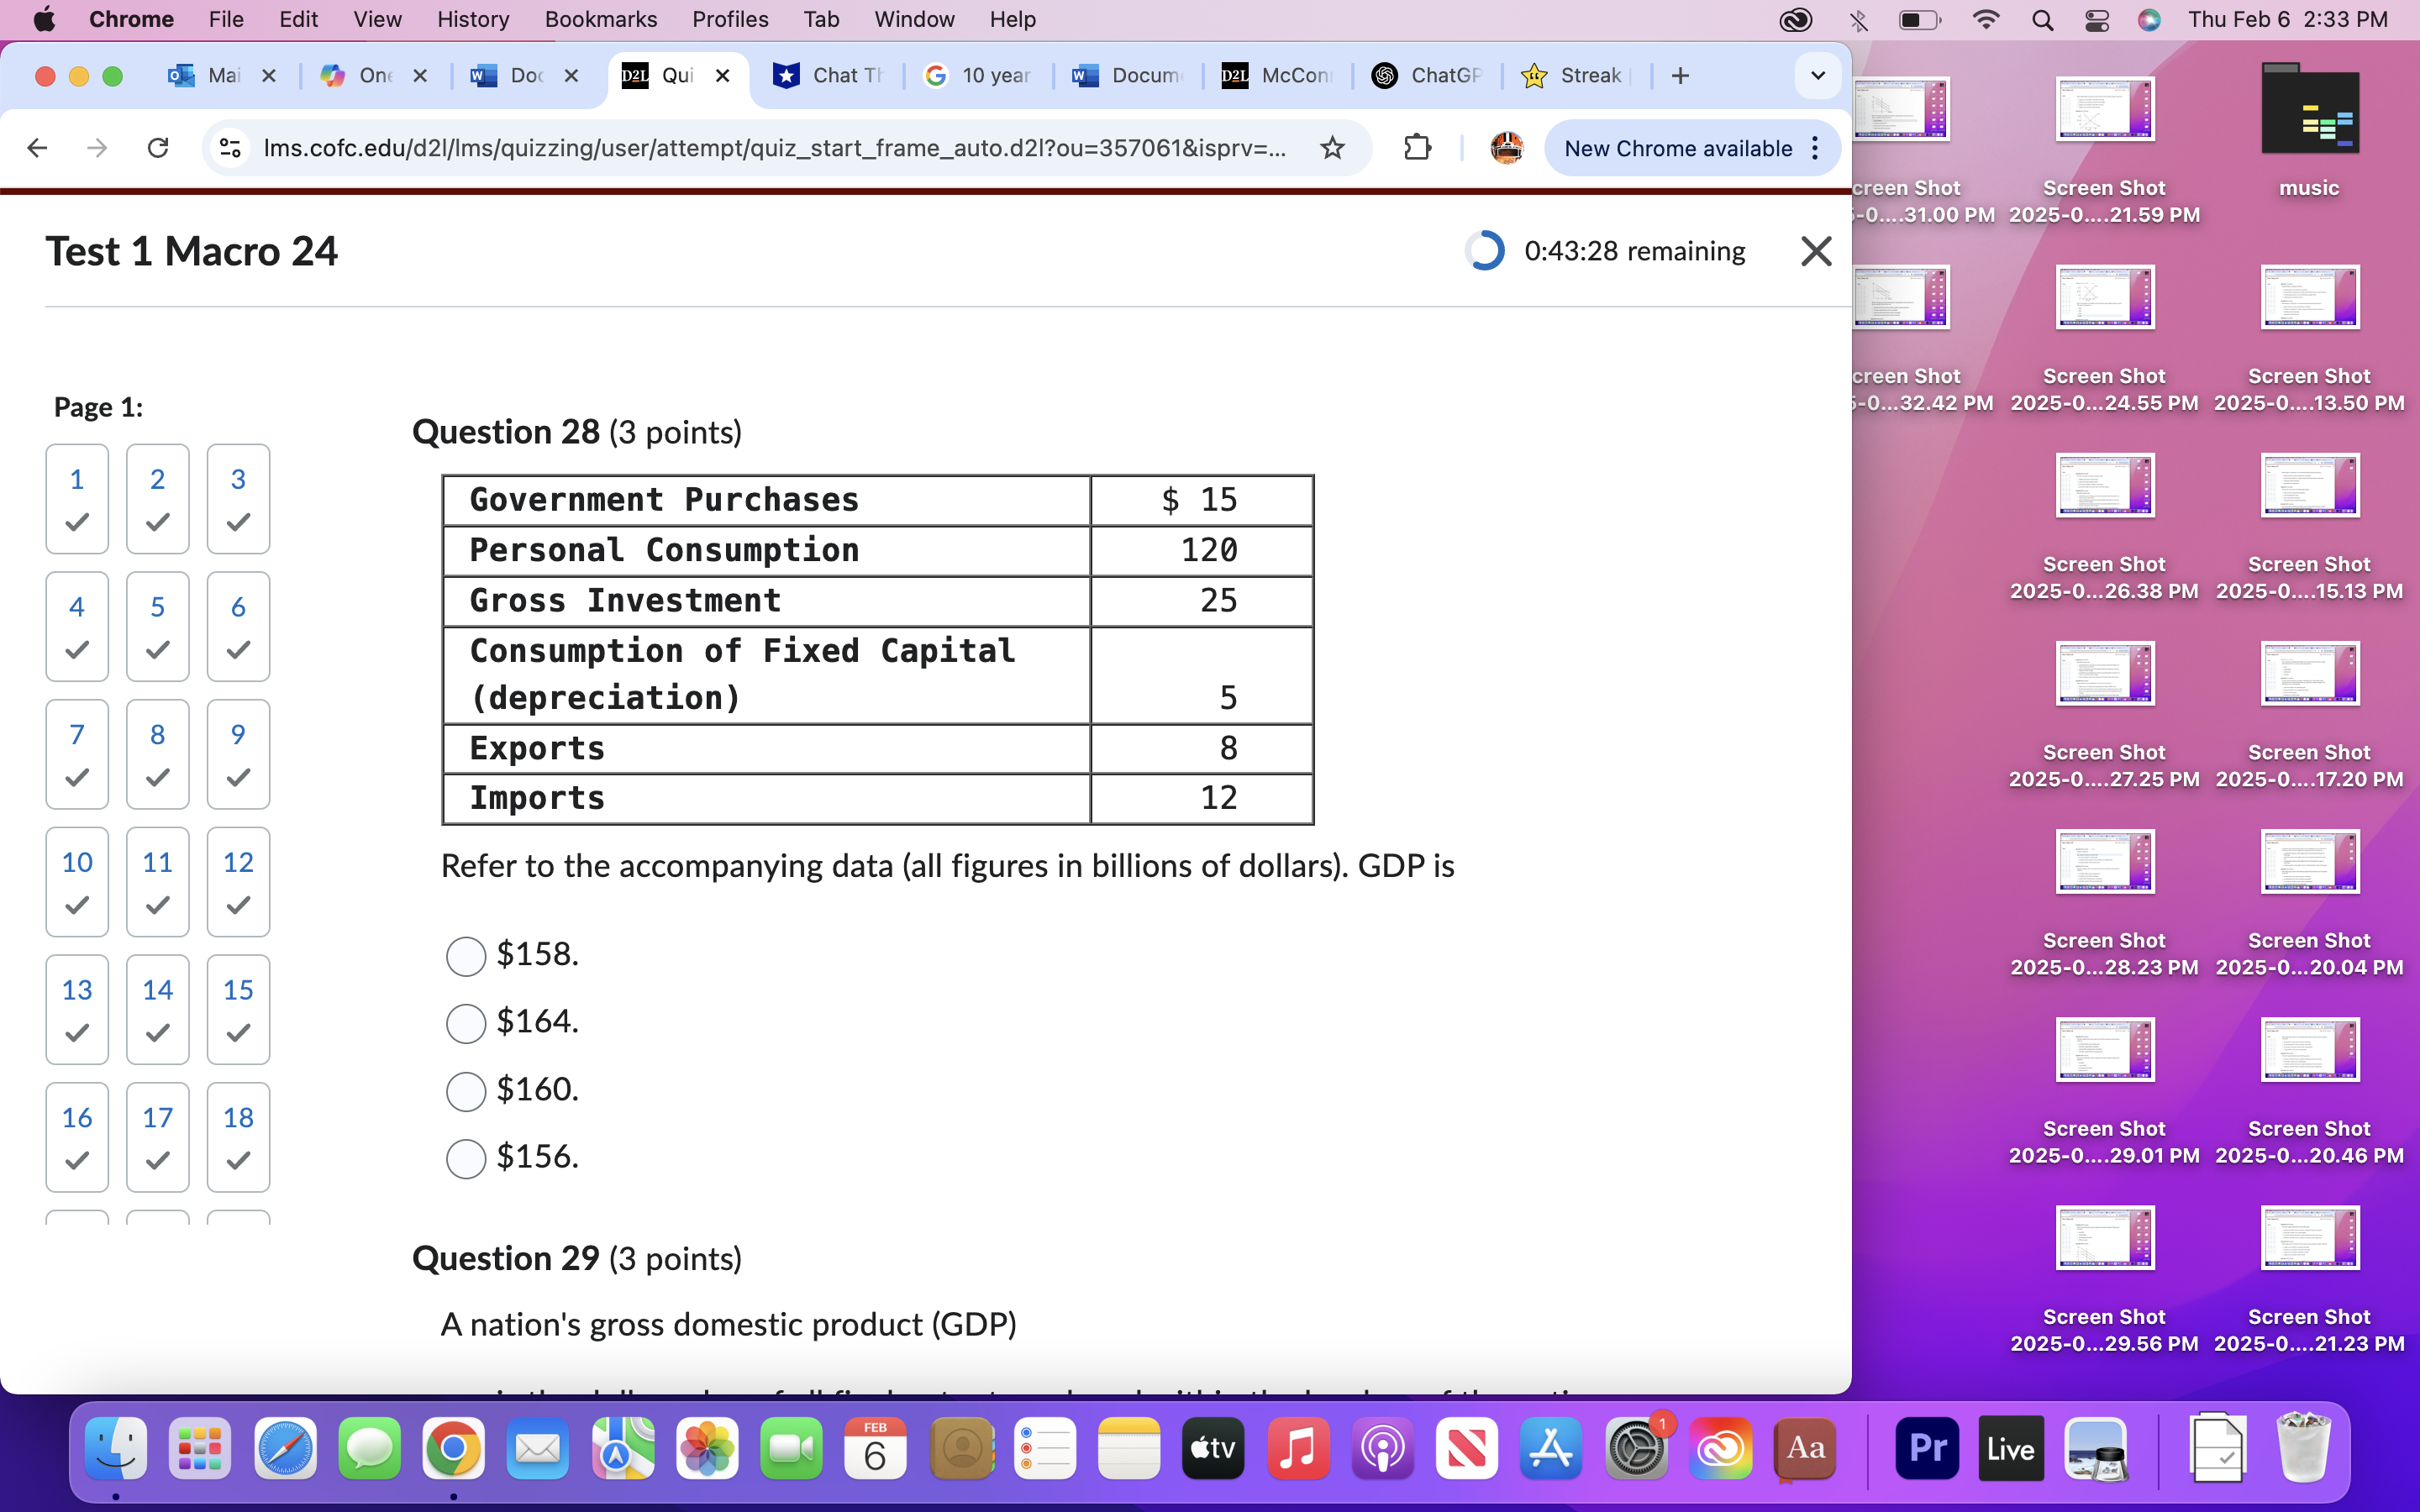Click the Chrome profile avatar

1506,148
